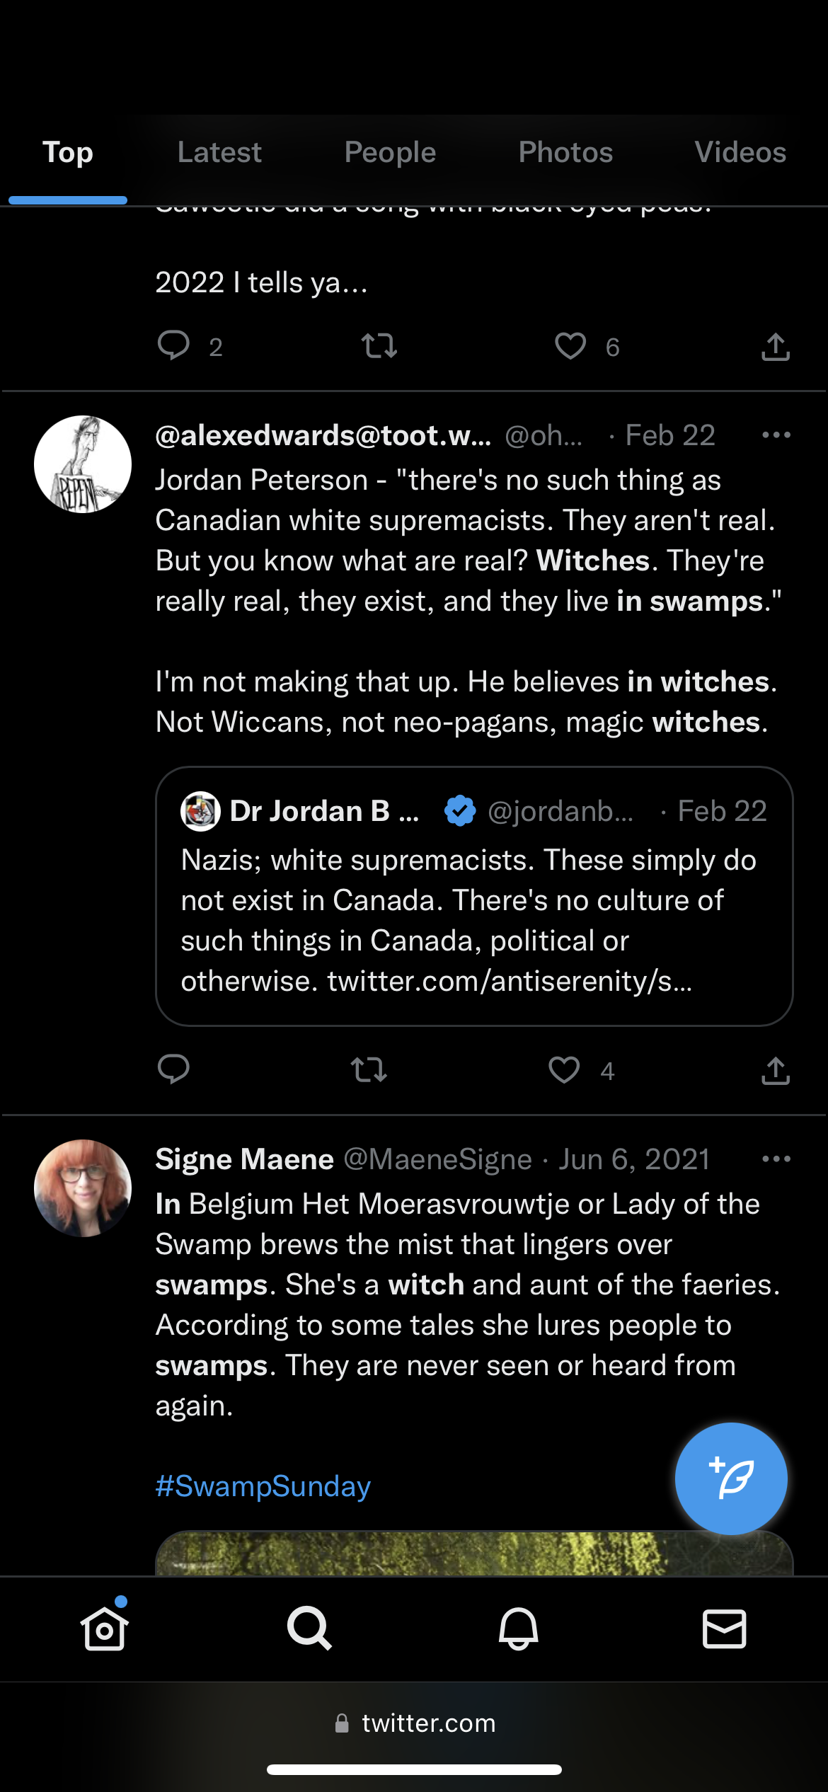Viewport: 828px width, 1792px height.
Task: Like the tweet ending '2022 I tells ya'
Action: click(x=570, y=346)
